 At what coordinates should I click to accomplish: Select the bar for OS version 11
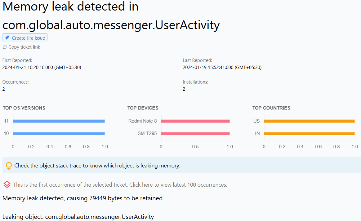pyautogui.click(x=59, y=121)
